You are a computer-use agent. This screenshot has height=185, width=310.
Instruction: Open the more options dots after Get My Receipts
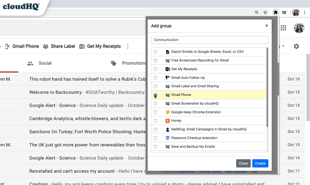tap(127, 46)
